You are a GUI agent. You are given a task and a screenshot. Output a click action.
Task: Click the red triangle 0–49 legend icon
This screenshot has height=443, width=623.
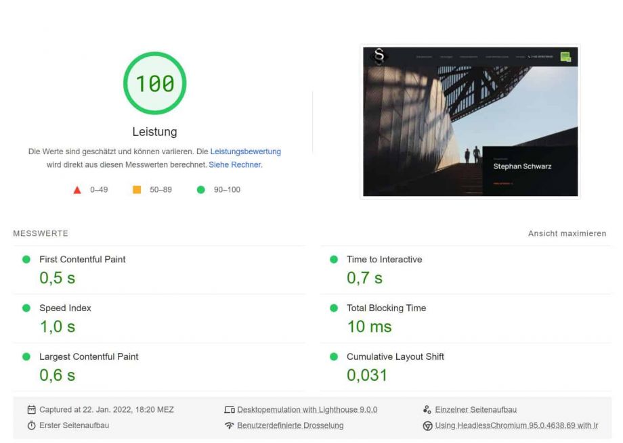[x=77, y=190]
